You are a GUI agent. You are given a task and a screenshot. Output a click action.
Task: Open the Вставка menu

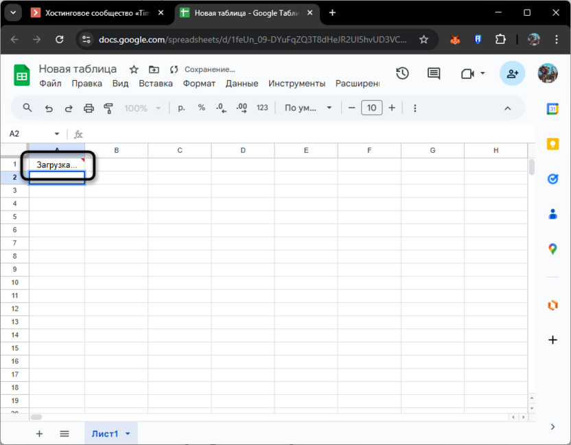click(156, 84)
